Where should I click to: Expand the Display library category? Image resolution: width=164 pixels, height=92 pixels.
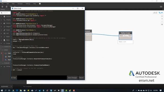(1, 20)
